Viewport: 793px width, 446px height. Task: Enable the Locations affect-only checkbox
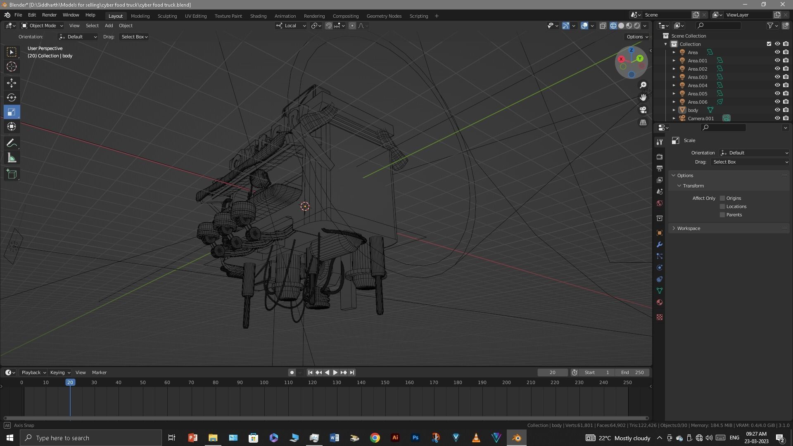(x=722, y=206)
